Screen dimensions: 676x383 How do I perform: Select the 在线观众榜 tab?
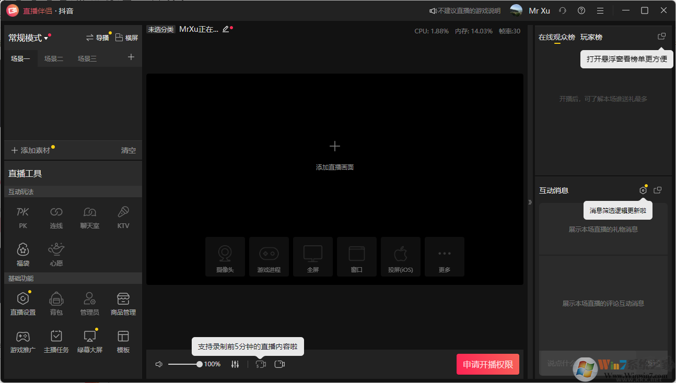[557, 37]
